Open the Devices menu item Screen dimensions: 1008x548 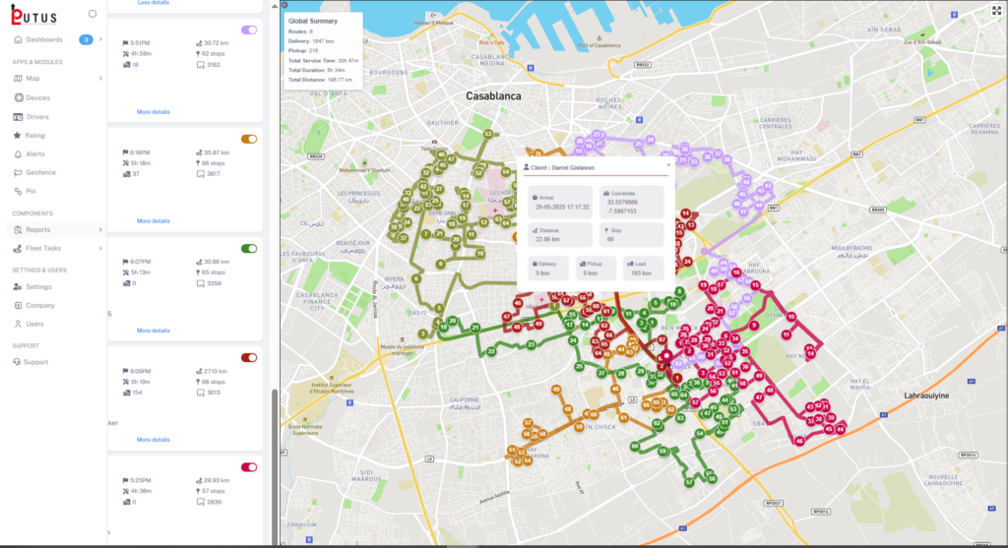[38, 97]
